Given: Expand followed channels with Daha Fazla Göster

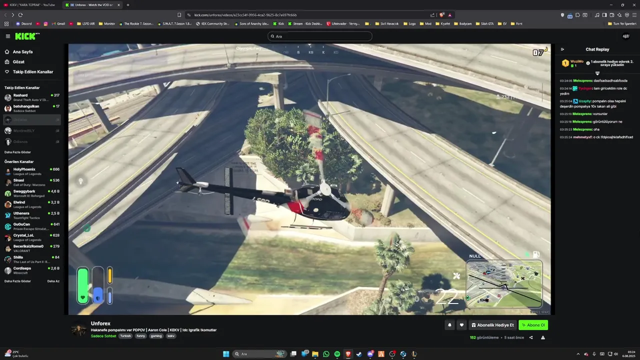Looking at the screenshot, I should 17,152.
